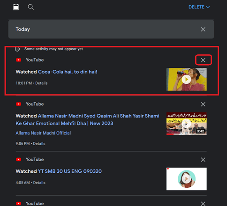Screen dimensions: 227x206
Task: Click the 4:05 AM timestamp
Action: (x=23, y=183)
